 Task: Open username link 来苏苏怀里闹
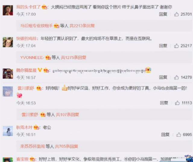pos(32,146)
